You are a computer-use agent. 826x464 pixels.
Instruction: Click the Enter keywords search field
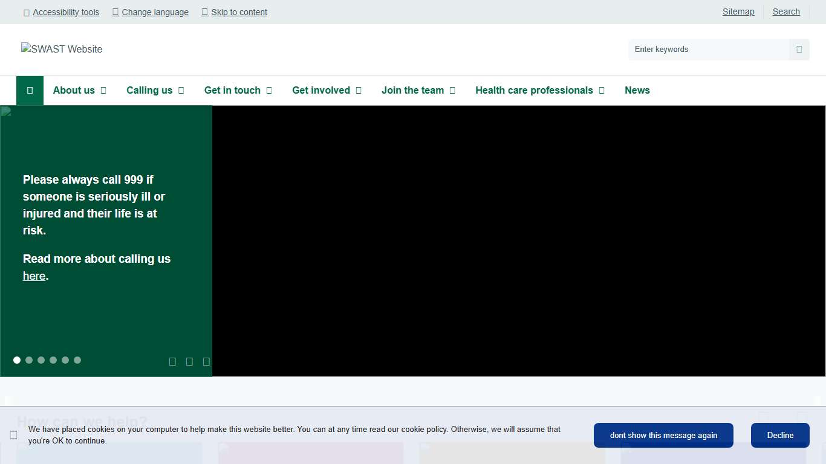coord(709,50)
